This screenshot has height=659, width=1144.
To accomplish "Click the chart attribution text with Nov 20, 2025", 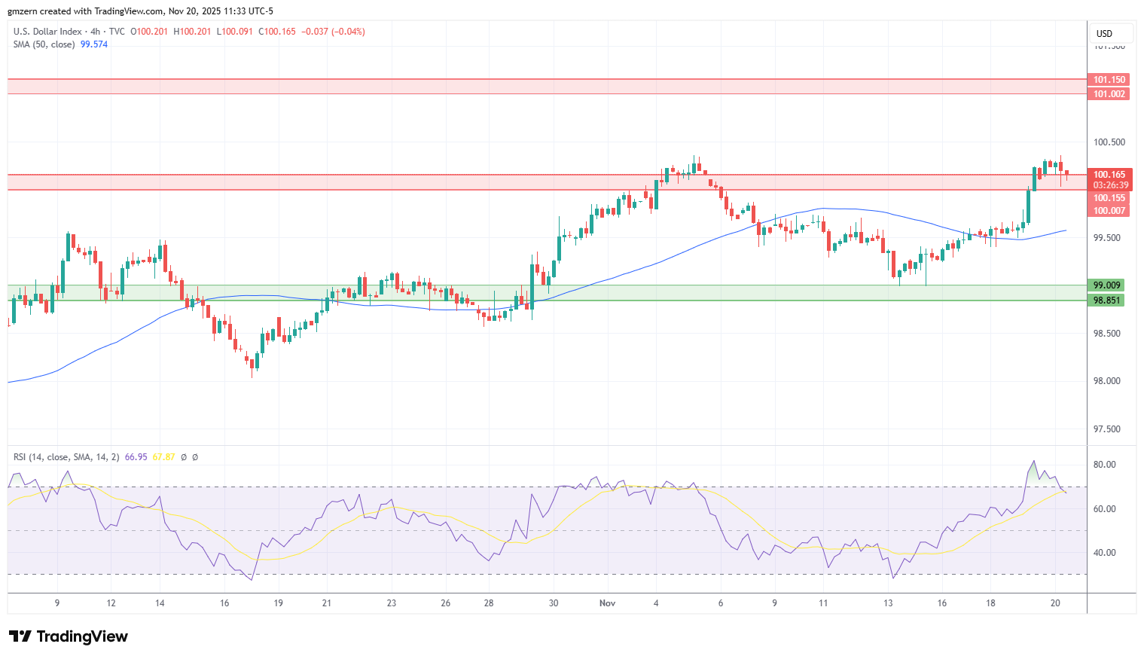I will [141, 11].
